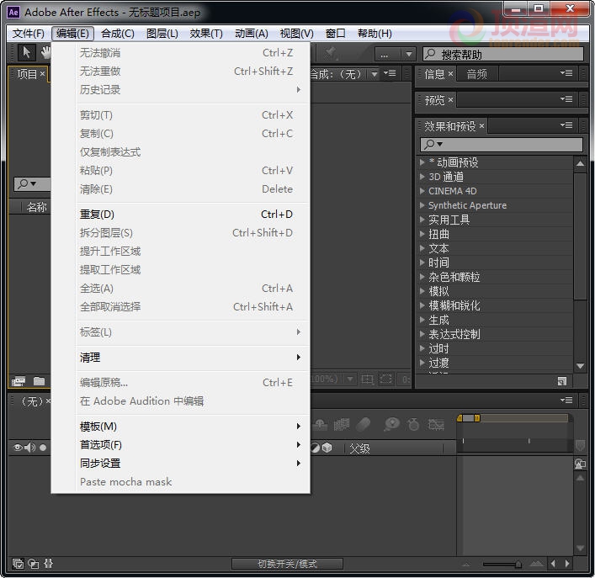Click the new bin icon in Effects panel

562,381
